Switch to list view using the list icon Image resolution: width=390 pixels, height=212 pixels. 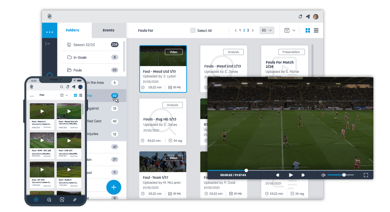coord(316,30)
